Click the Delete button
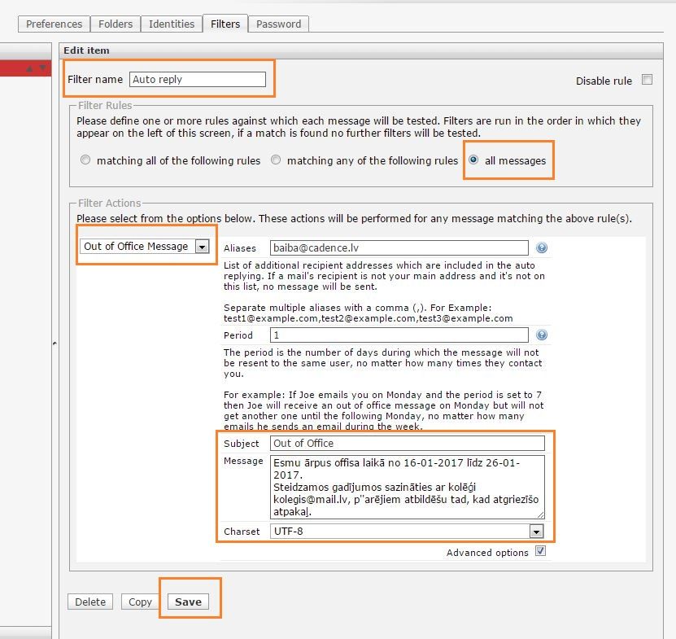This screenshot has width=676, height=639. (x=90, y=602)
